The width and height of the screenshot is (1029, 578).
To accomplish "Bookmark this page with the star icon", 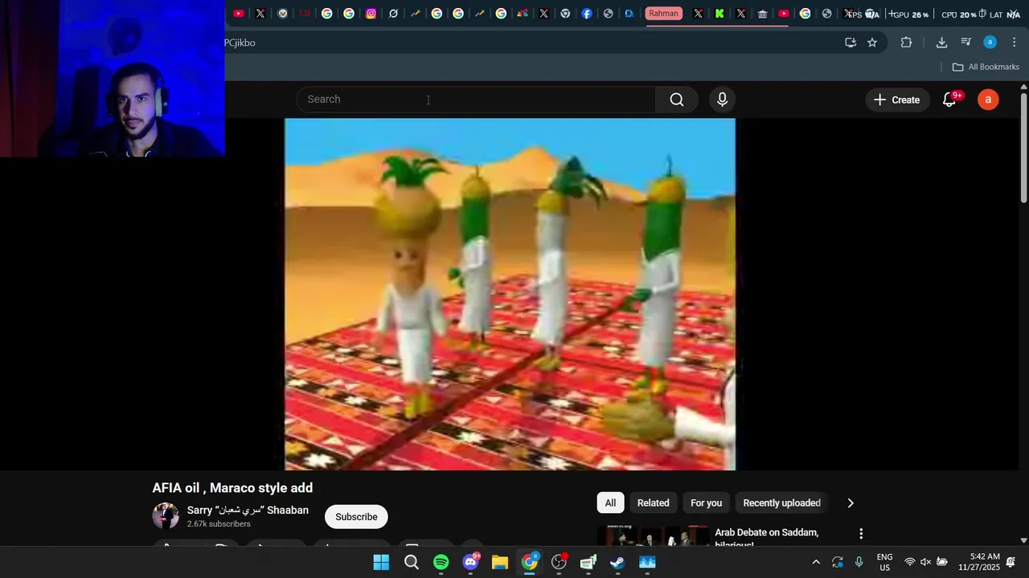I will 872,43.
